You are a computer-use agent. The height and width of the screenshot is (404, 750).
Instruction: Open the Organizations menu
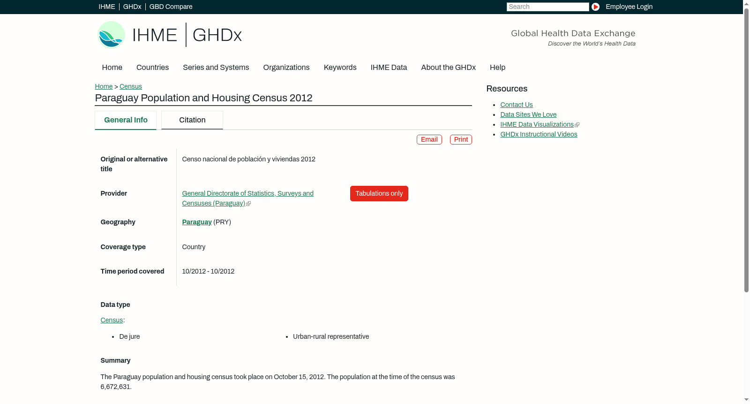286,68
